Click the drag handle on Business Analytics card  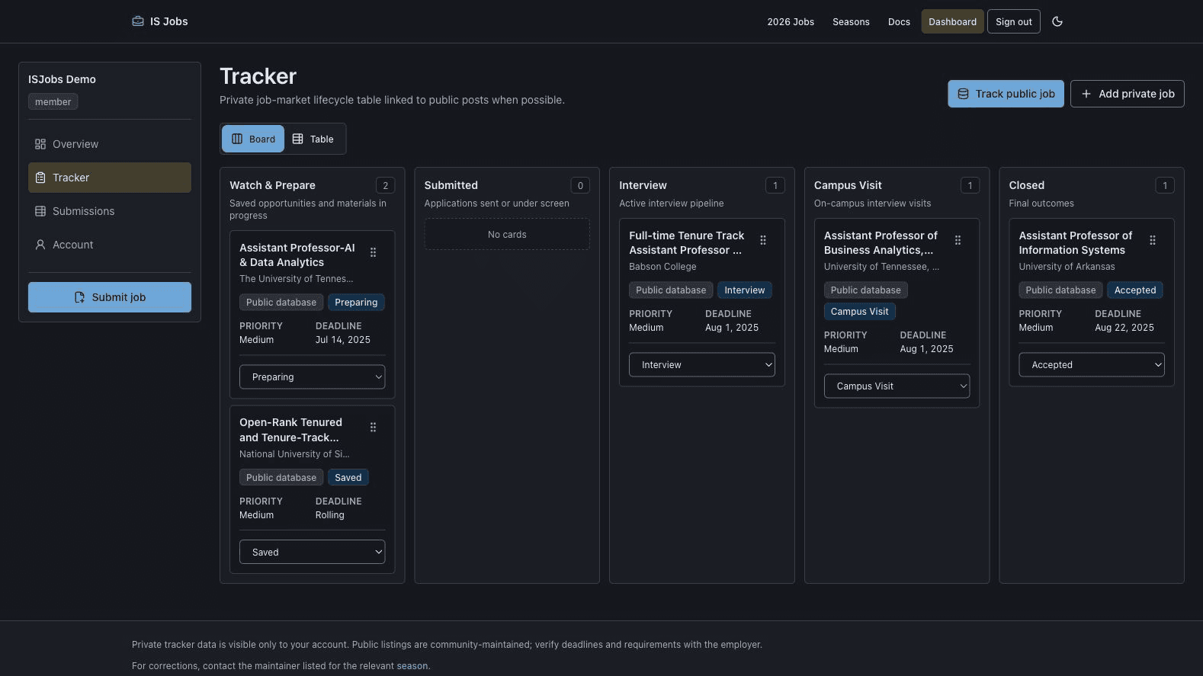958,240
